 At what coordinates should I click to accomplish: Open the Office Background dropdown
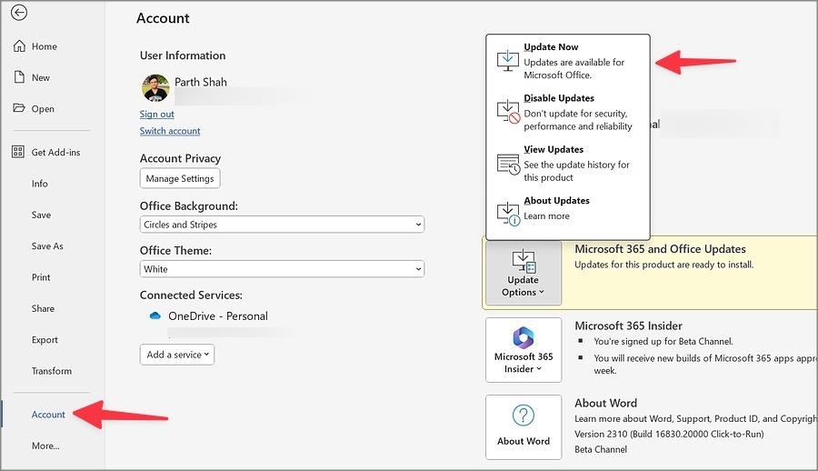[282, 225]
